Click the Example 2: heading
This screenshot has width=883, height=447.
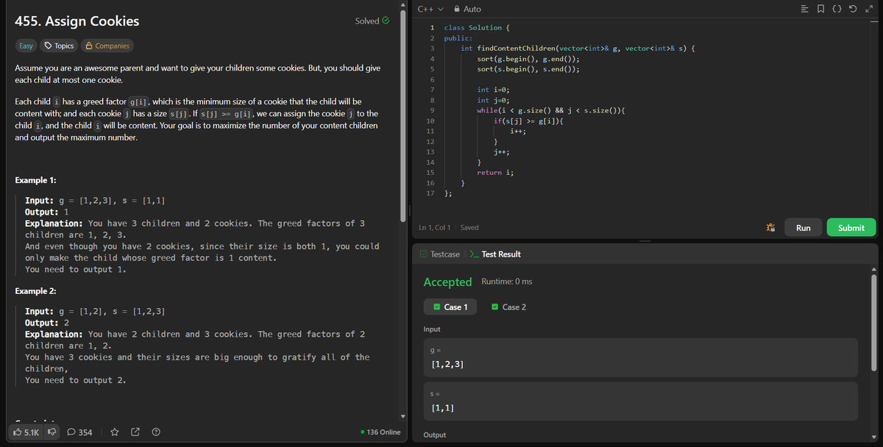tap(36, 291)
